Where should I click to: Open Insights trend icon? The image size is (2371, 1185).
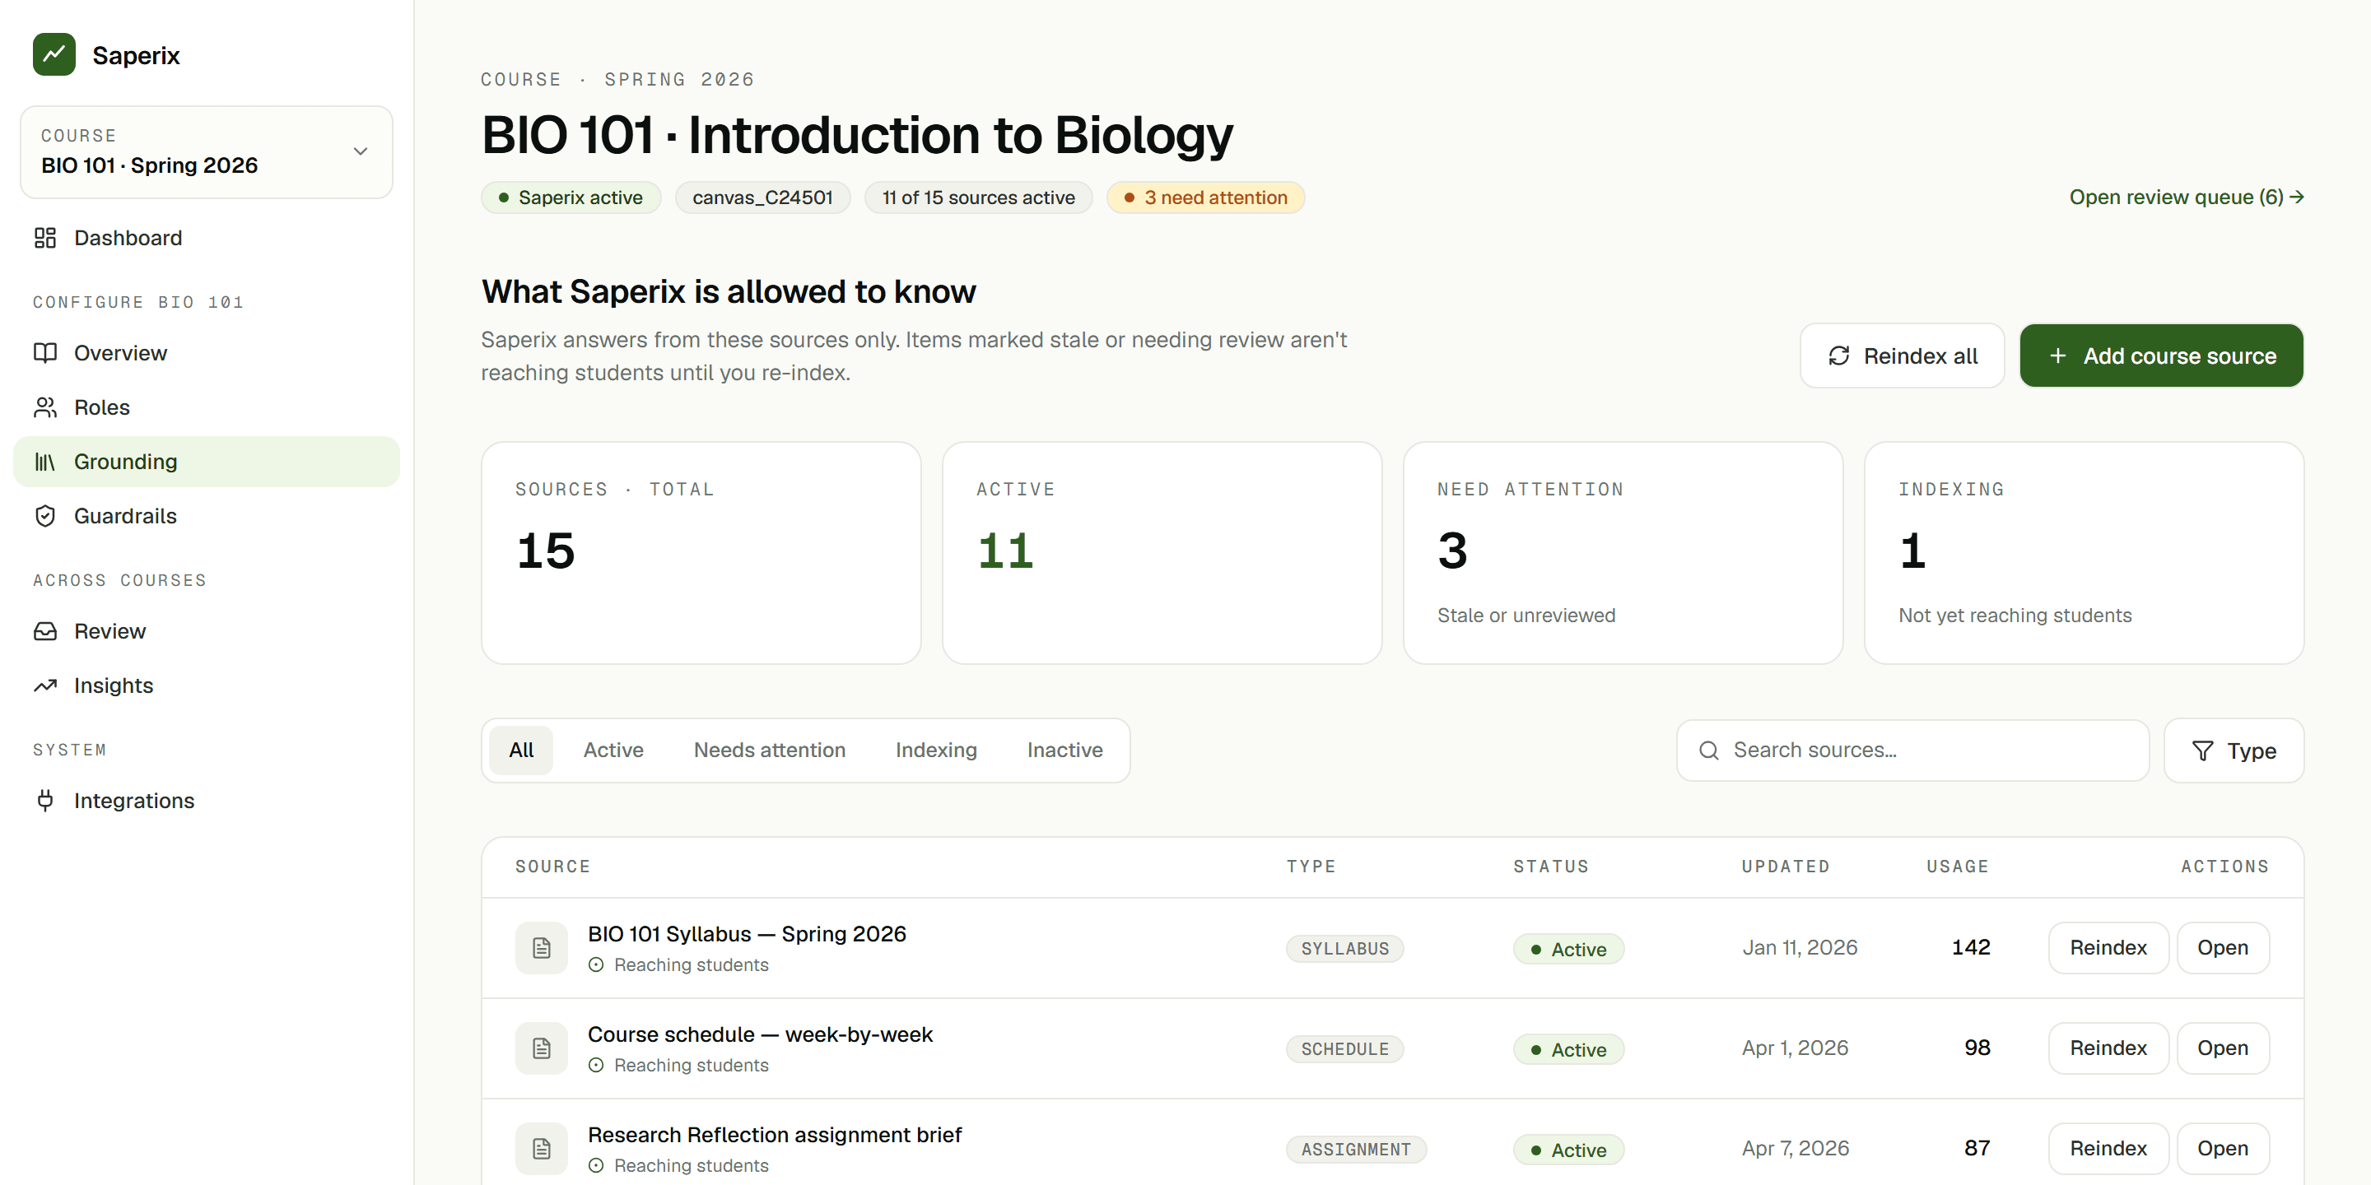click(45, 685)
